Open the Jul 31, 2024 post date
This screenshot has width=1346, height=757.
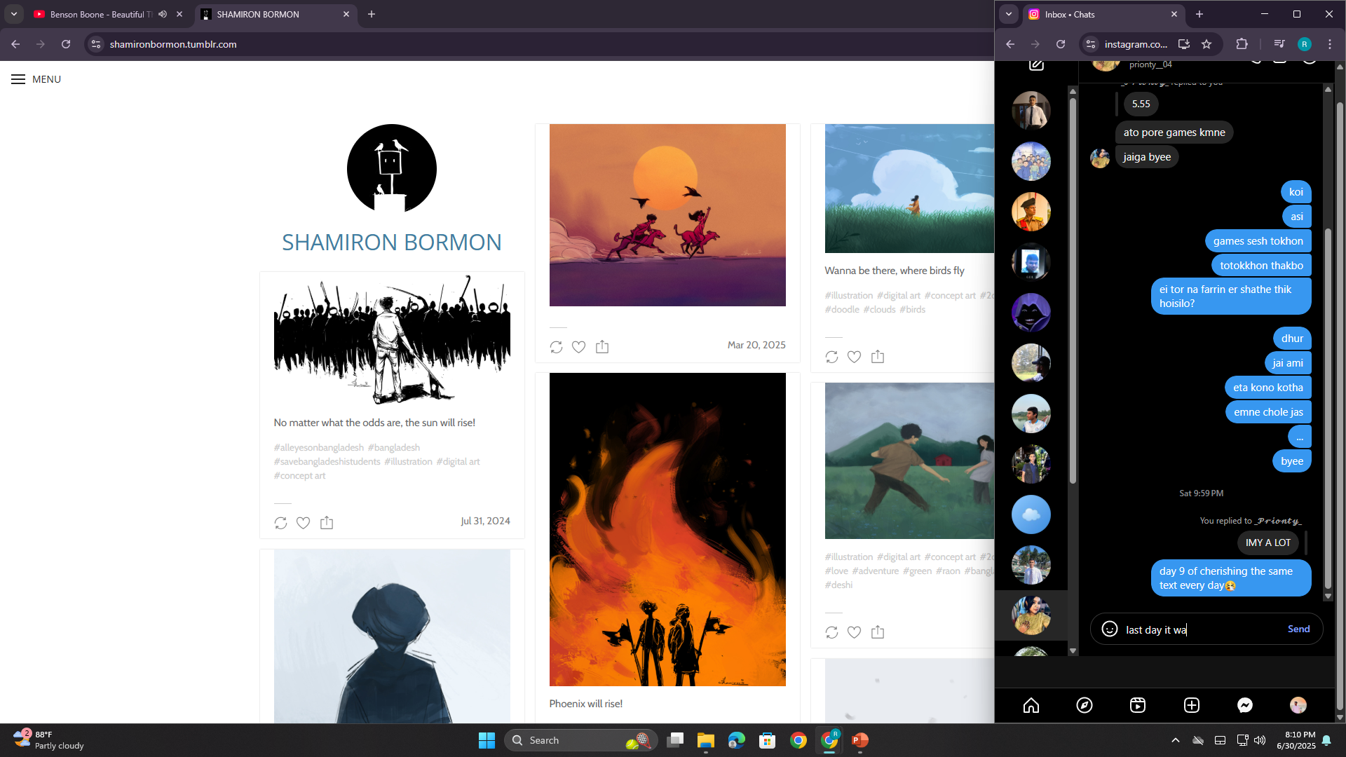485,521
